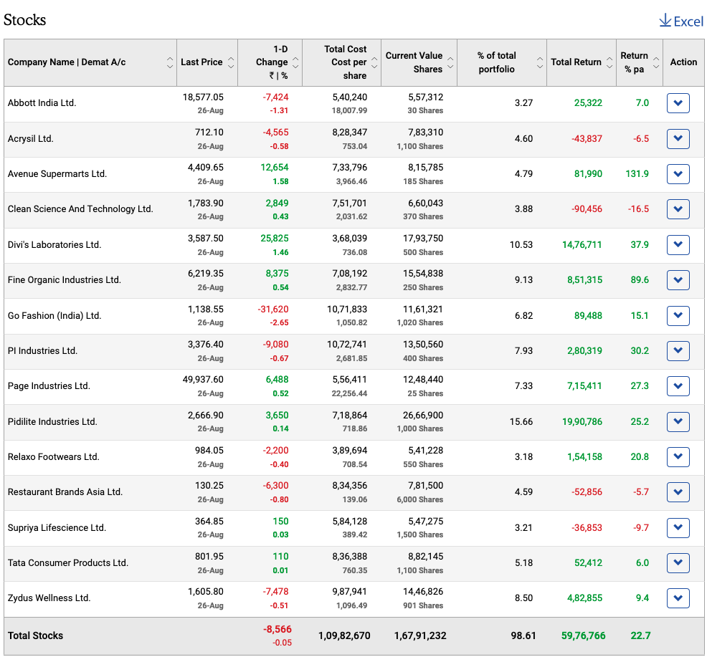Click total return value 59,76,766
The height and width of the screenshot is (657, 707).
[584, 636]
